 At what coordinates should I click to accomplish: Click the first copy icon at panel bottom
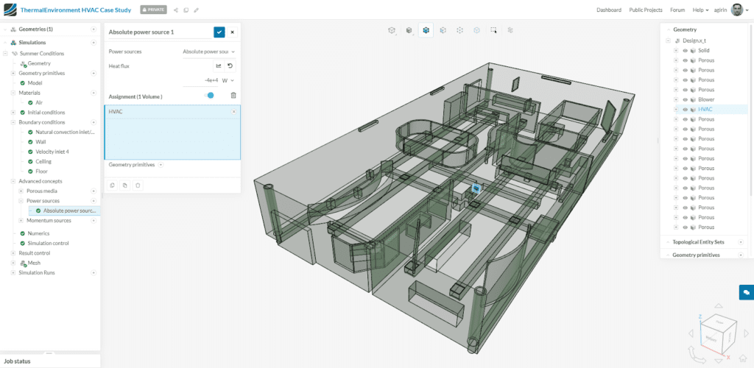(113, 185)
